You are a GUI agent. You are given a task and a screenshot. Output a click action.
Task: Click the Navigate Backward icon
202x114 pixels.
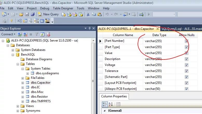pyautogui.click(x=125, y=14)
